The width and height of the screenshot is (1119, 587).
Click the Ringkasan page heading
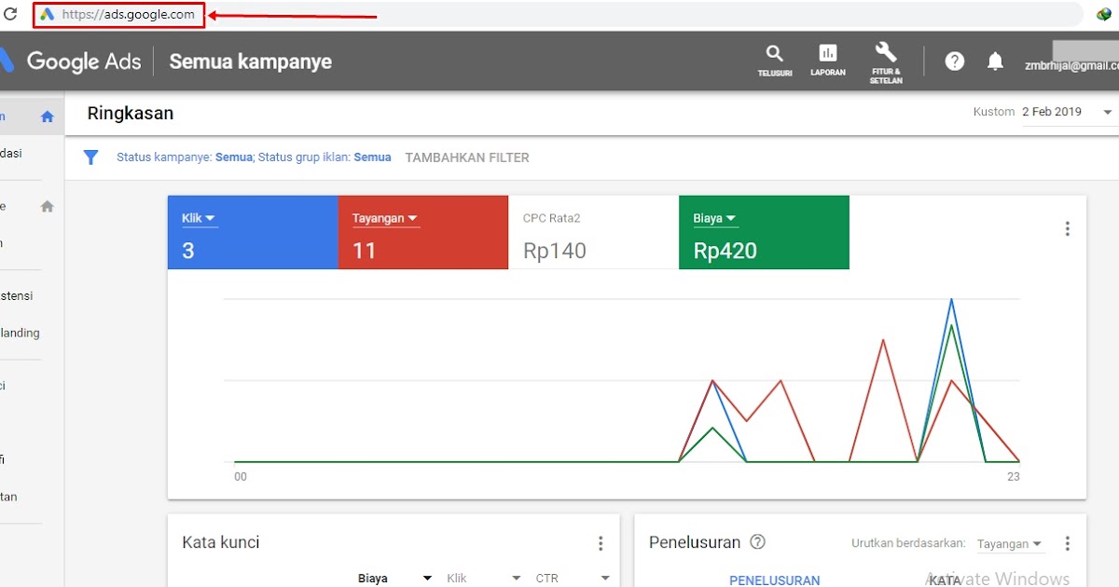(x=131, y=114)
